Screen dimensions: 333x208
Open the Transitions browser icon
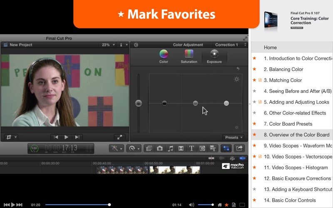coord(181,149)
